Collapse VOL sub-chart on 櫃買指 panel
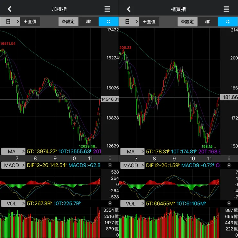 pos(229,203)
